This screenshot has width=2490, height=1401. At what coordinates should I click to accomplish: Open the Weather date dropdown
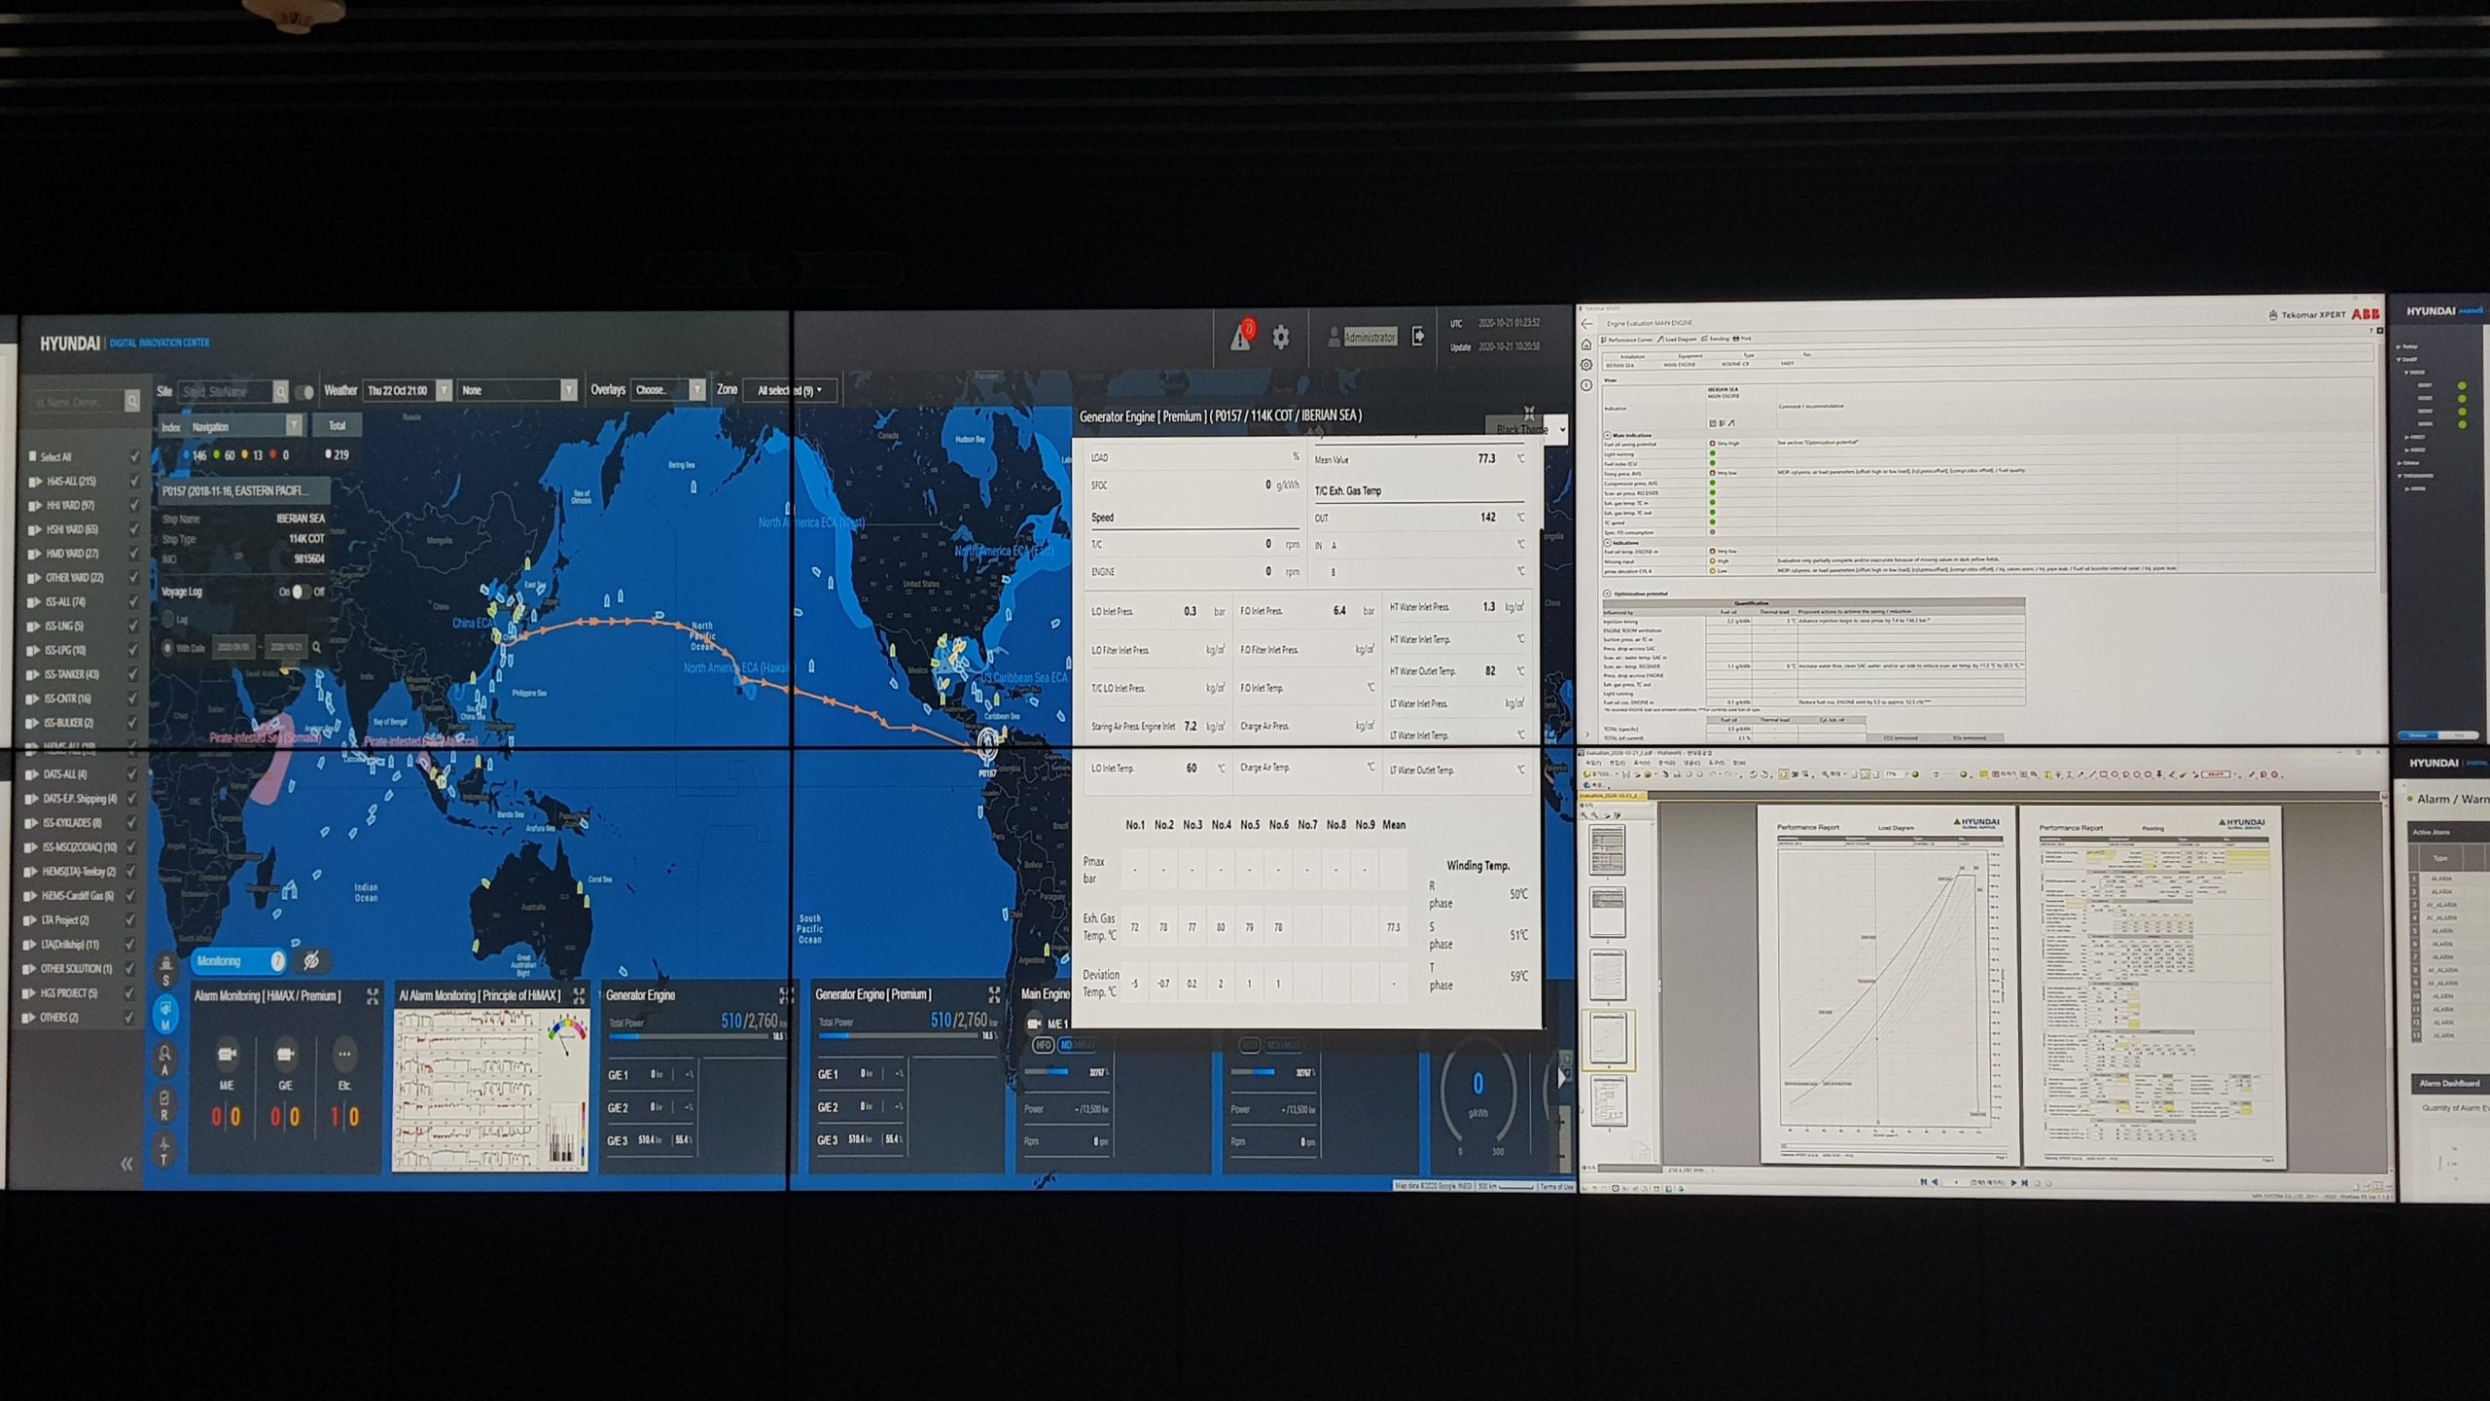point(444,390)
